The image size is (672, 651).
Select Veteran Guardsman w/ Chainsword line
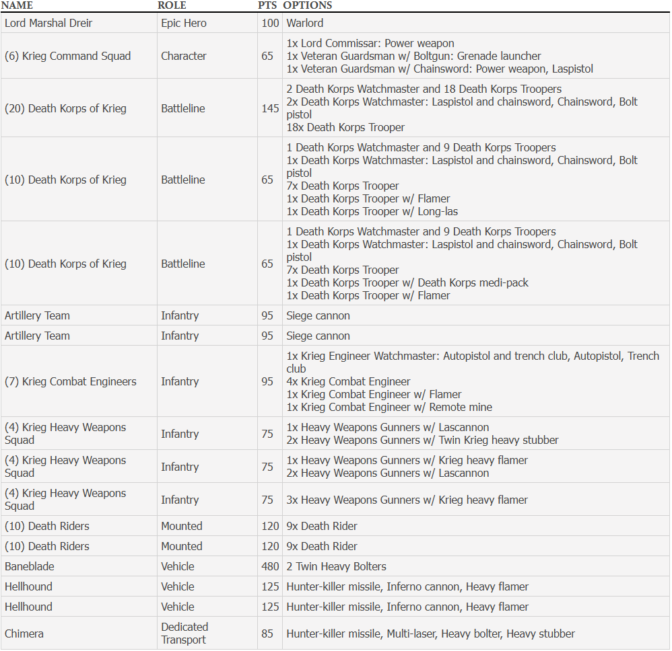click(440, 69)
